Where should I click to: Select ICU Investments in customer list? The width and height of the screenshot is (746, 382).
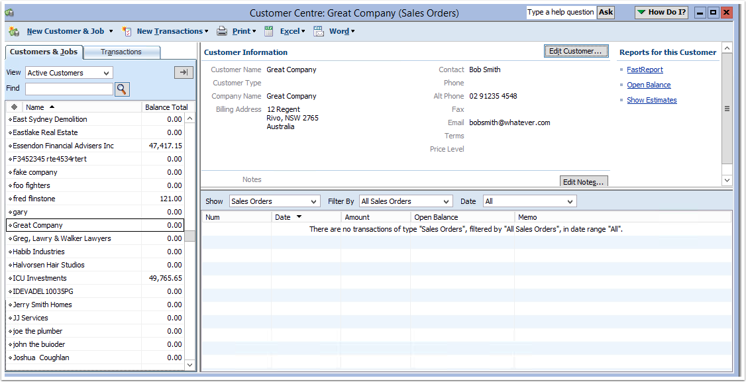pos(40,278)
